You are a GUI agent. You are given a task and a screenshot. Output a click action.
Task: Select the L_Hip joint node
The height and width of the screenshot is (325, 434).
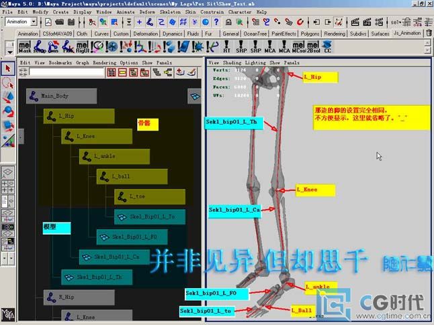click(x=79, y=116)
